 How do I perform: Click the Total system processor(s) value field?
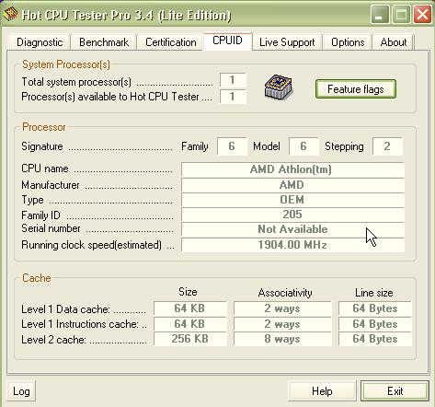[233, 80]
